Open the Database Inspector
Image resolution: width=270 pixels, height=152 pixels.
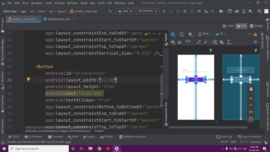[x=132, y=137]
